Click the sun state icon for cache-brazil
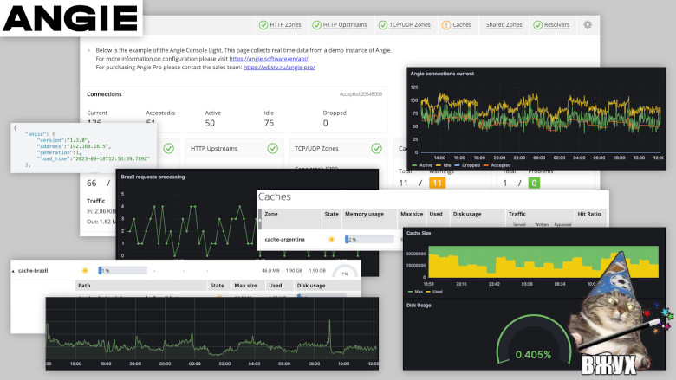676x380 pixels. click(x=85, y=270)
